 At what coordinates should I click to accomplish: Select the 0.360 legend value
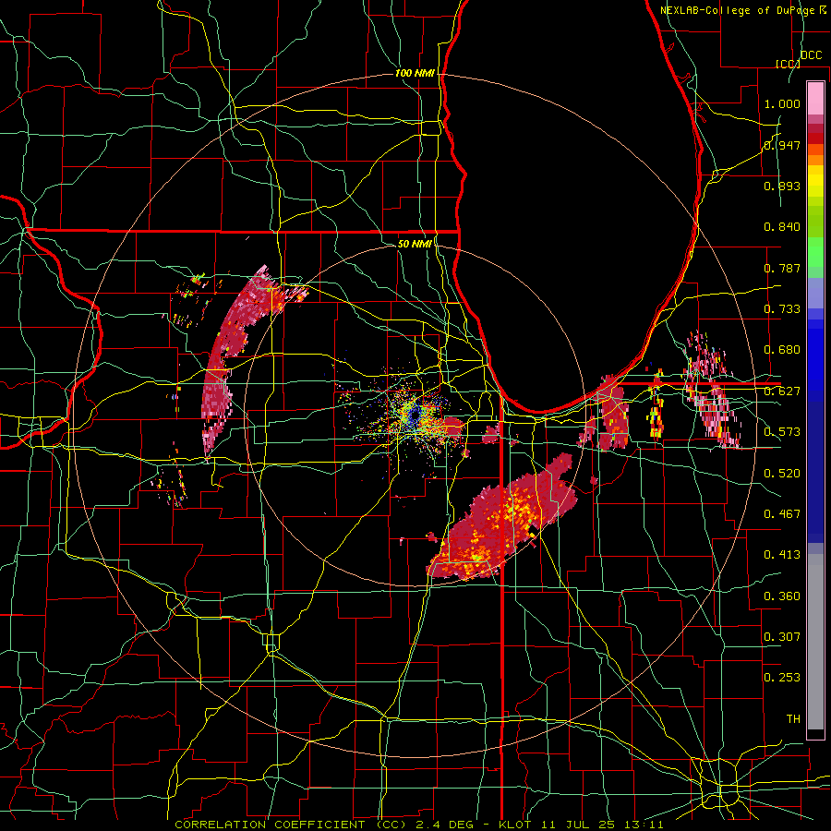click(782, 596)
